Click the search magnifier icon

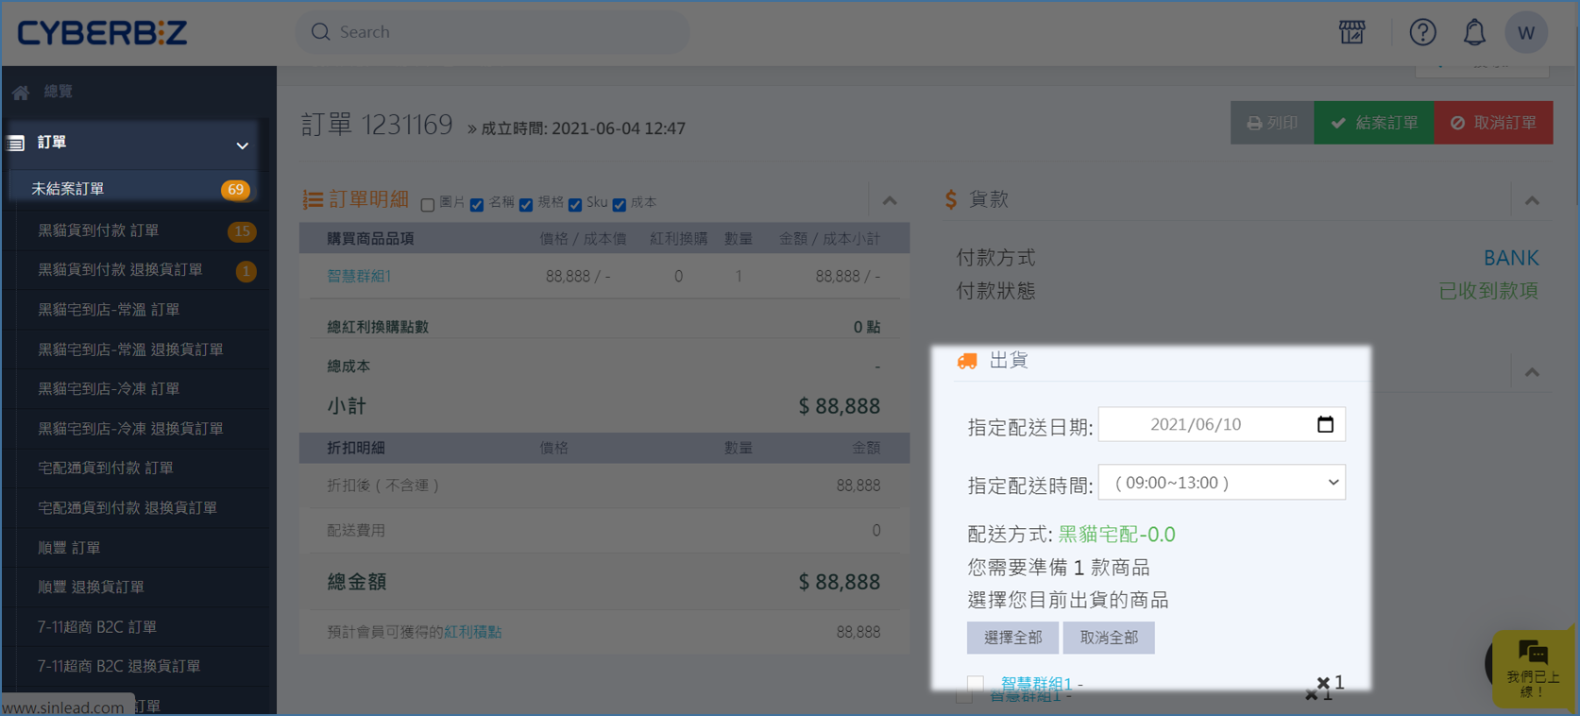point(321,32)
